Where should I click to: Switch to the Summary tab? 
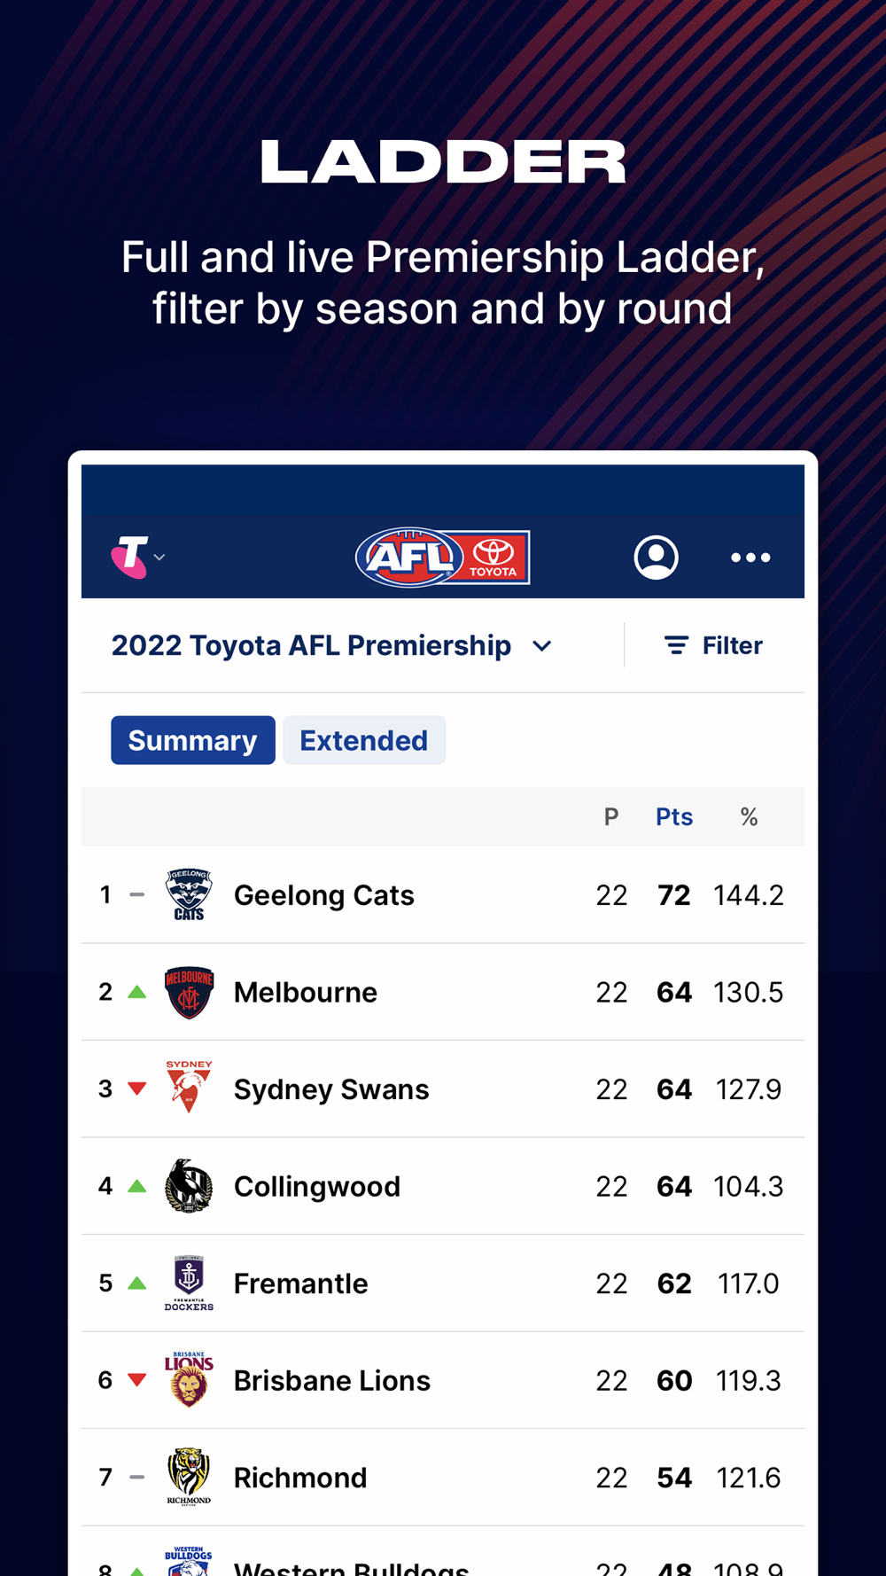[x=192, y=740]
